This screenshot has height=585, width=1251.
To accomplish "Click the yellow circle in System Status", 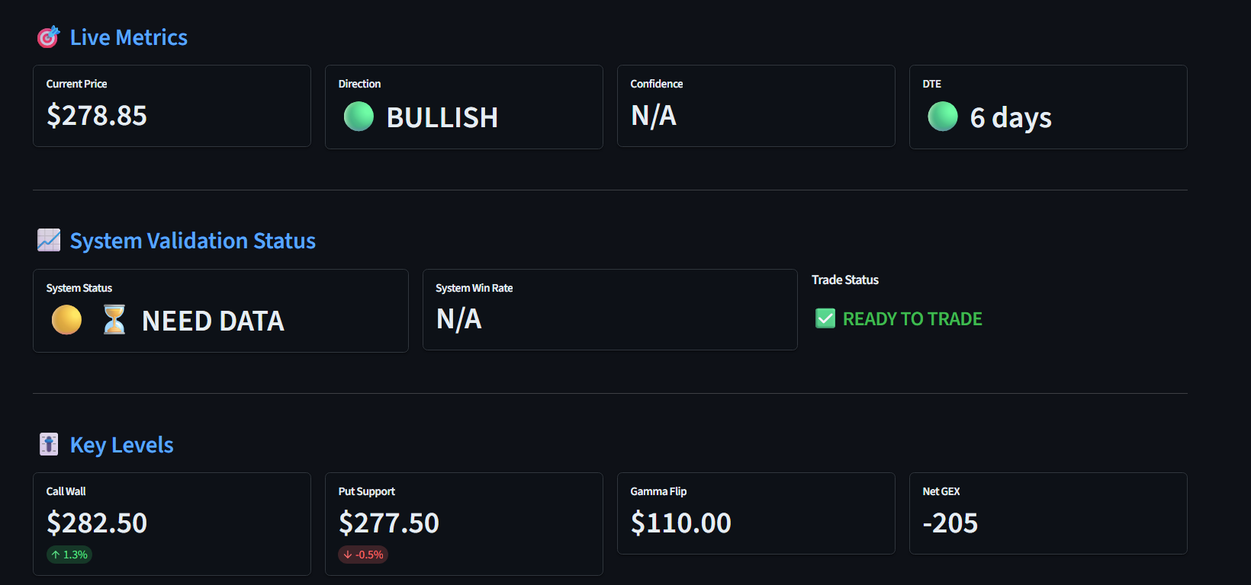I will (x=66, y=320).
